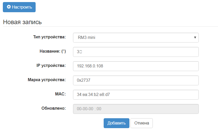Click the IP устройства label
Screen dimensions: 218x139
click(51, 65)
